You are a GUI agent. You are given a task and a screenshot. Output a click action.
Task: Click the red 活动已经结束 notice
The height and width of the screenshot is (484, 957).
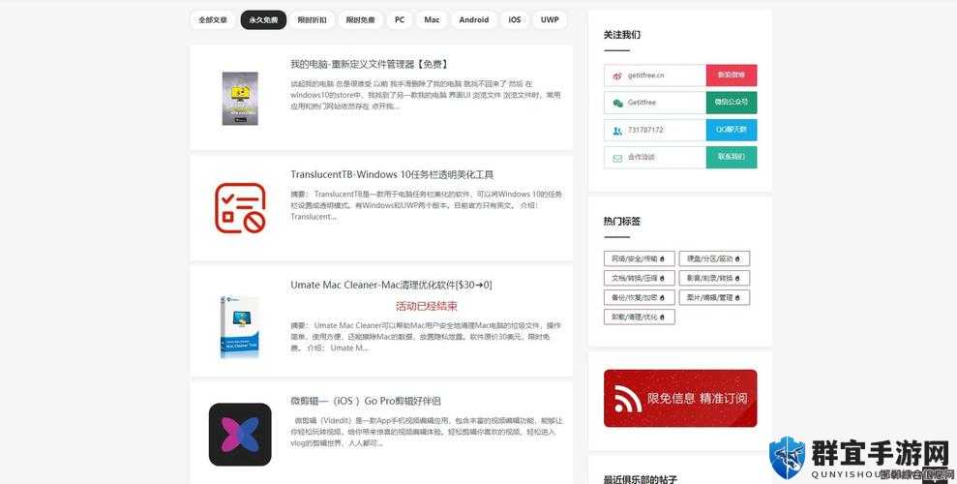click(x=426, y=307)
